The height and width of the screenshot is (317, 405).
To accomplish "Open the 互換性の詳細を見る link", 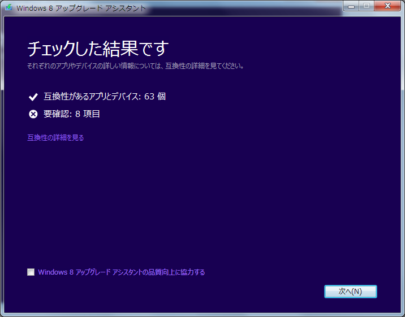I will pyautogui.click(x=55, y=138).
